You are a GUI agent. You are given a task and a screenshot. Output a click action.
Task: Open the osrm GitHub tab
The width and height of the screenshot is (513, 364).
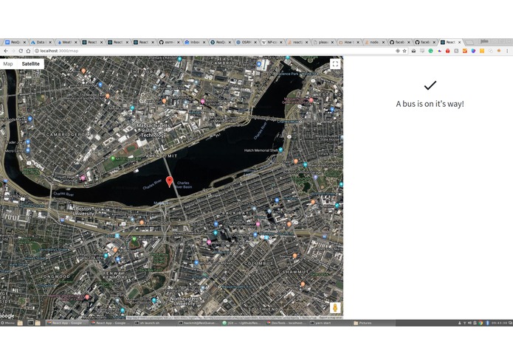coord(170,42)
